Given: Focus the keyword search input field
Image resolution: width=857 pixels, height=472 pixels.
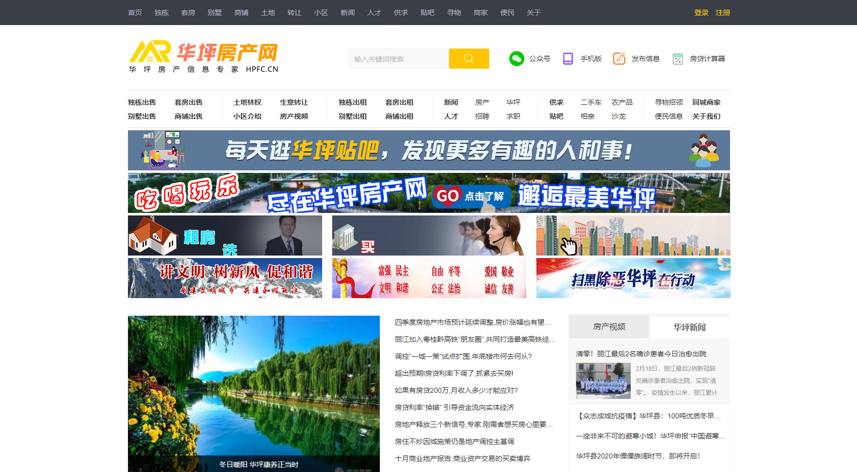Looking at the screenshot, I should coord(399,59).
